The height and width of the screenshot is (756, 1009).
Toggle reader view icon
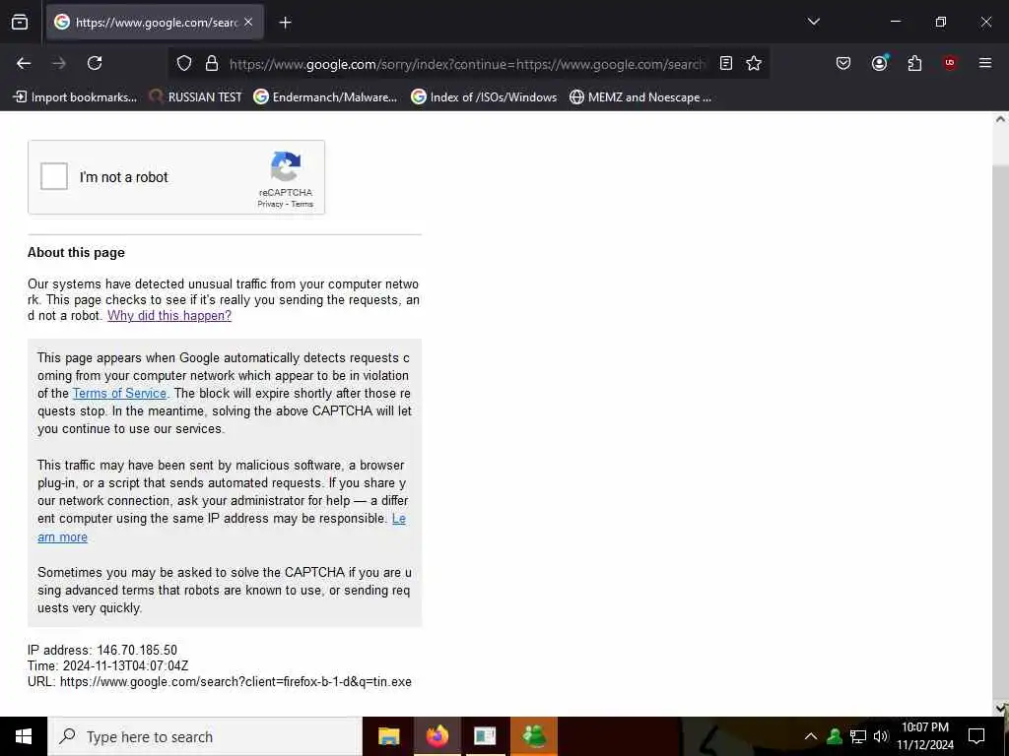726,63
